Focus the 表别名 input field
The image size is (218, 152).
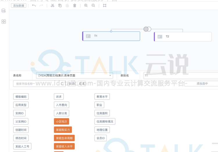coord(181,76)
